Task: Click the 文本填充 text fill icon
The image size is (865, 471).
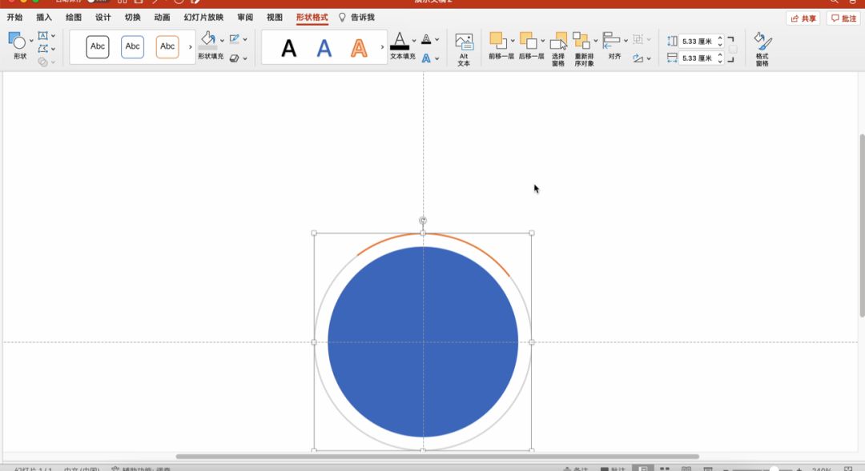Action: (x=400, y=42)
